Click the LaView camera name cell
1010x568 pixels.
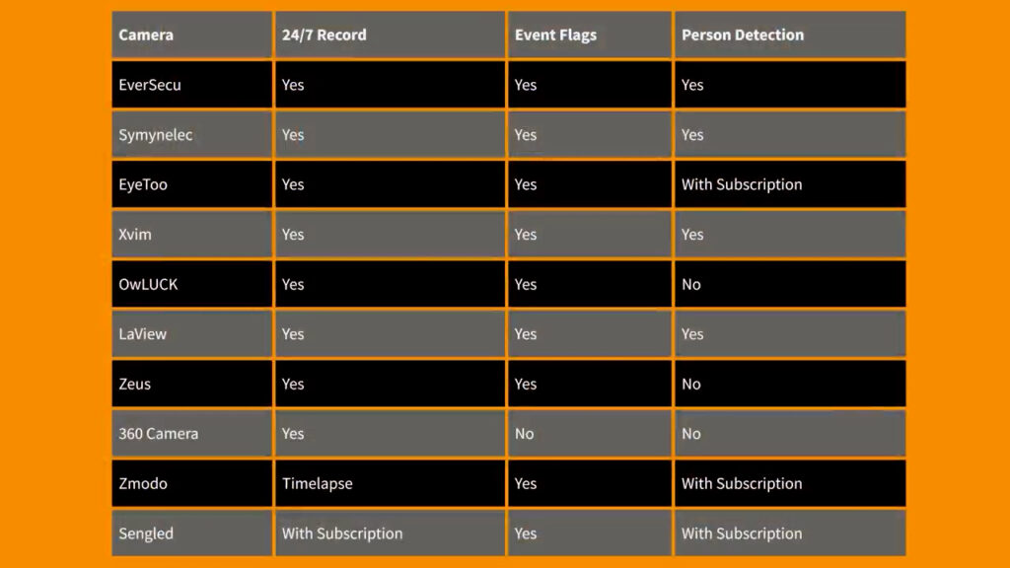(143, 334)
